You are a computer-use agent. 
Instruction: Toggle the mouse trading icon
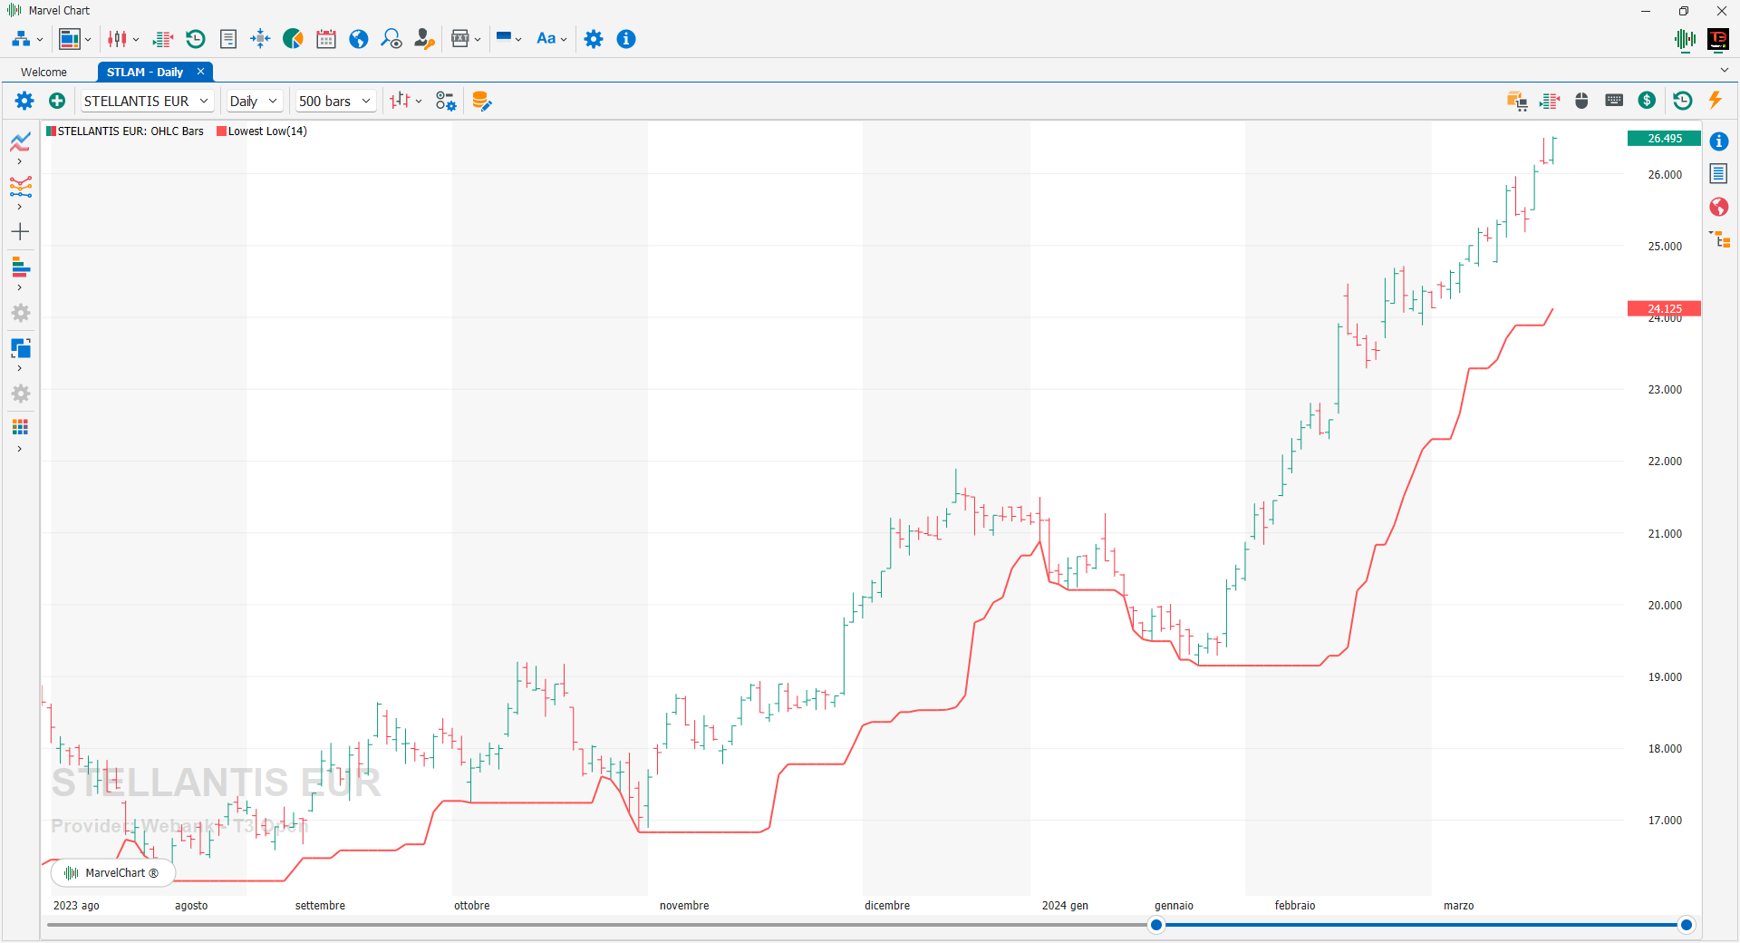(1581, 101)
